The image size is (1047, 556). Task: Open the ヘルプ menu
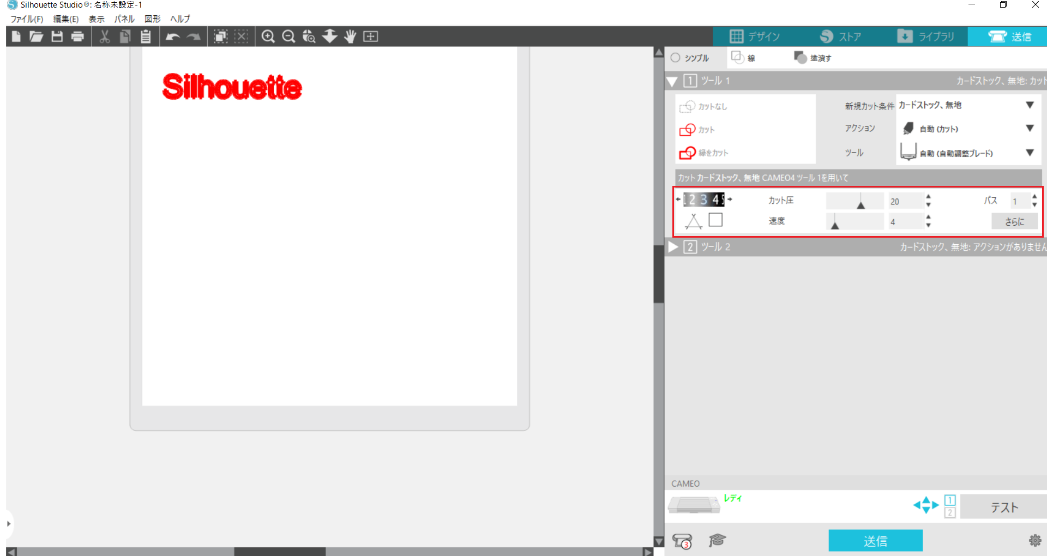(180, 19)
